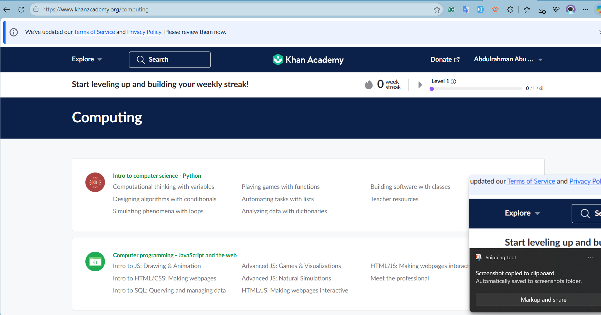Click the Donate link
This screenshot has height=315, width=601.
pos(445,59)
